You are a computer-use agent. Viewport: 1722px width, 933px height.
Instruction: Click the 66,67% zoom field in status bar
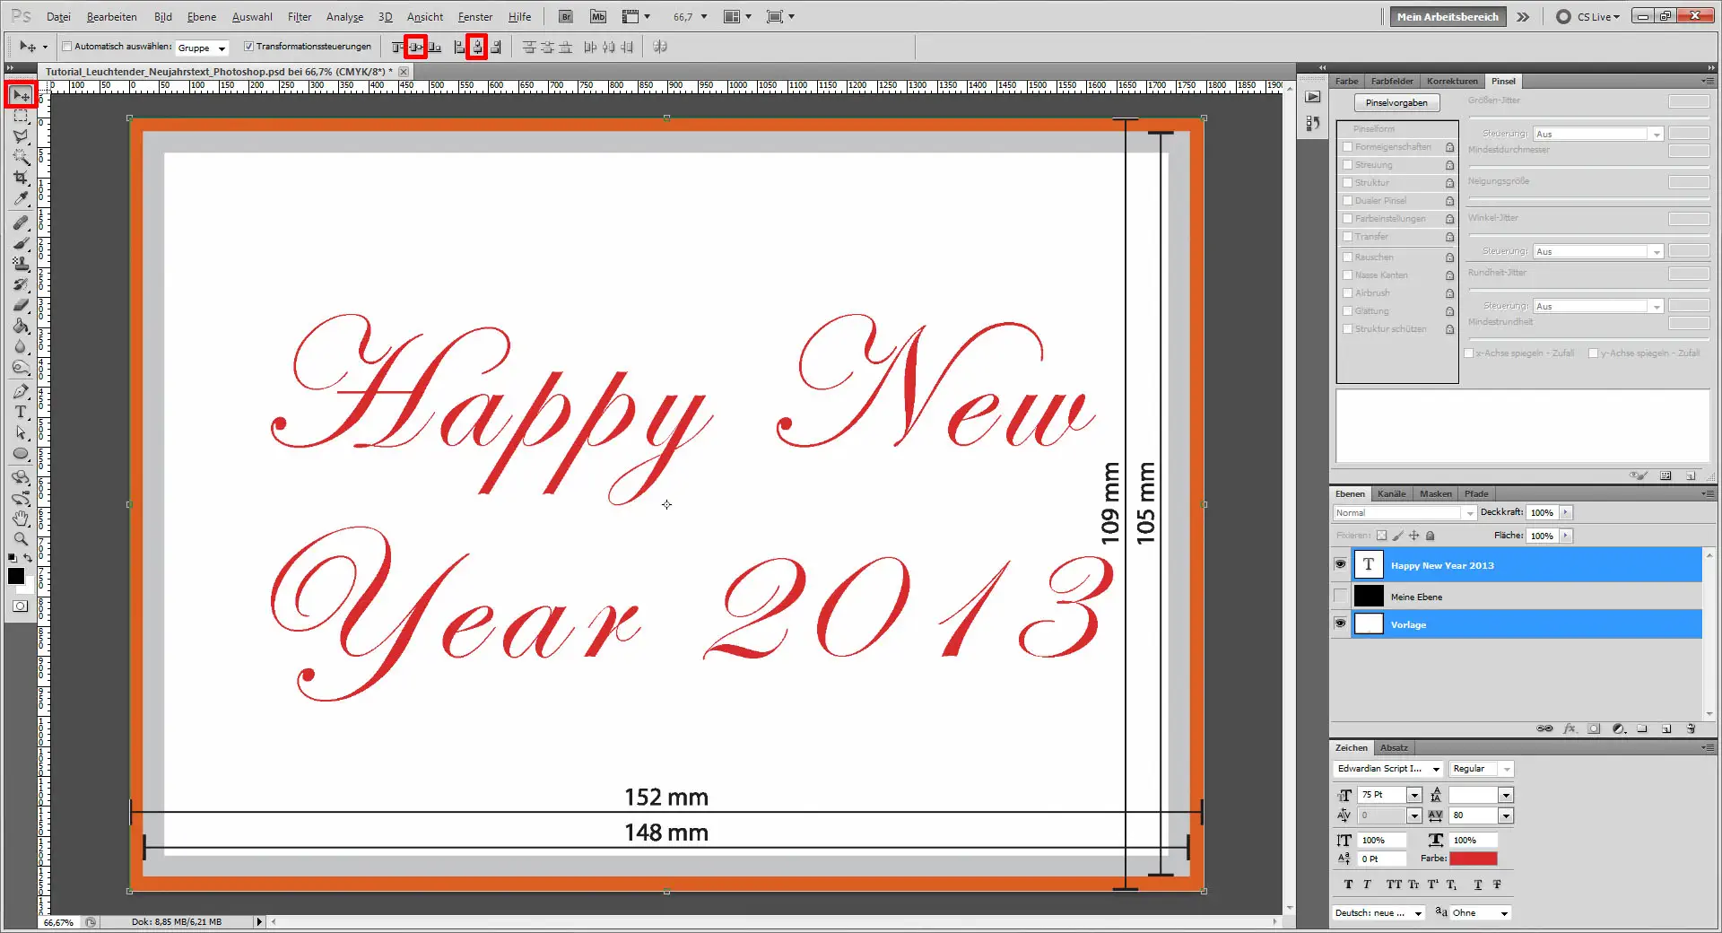point(57,922)
